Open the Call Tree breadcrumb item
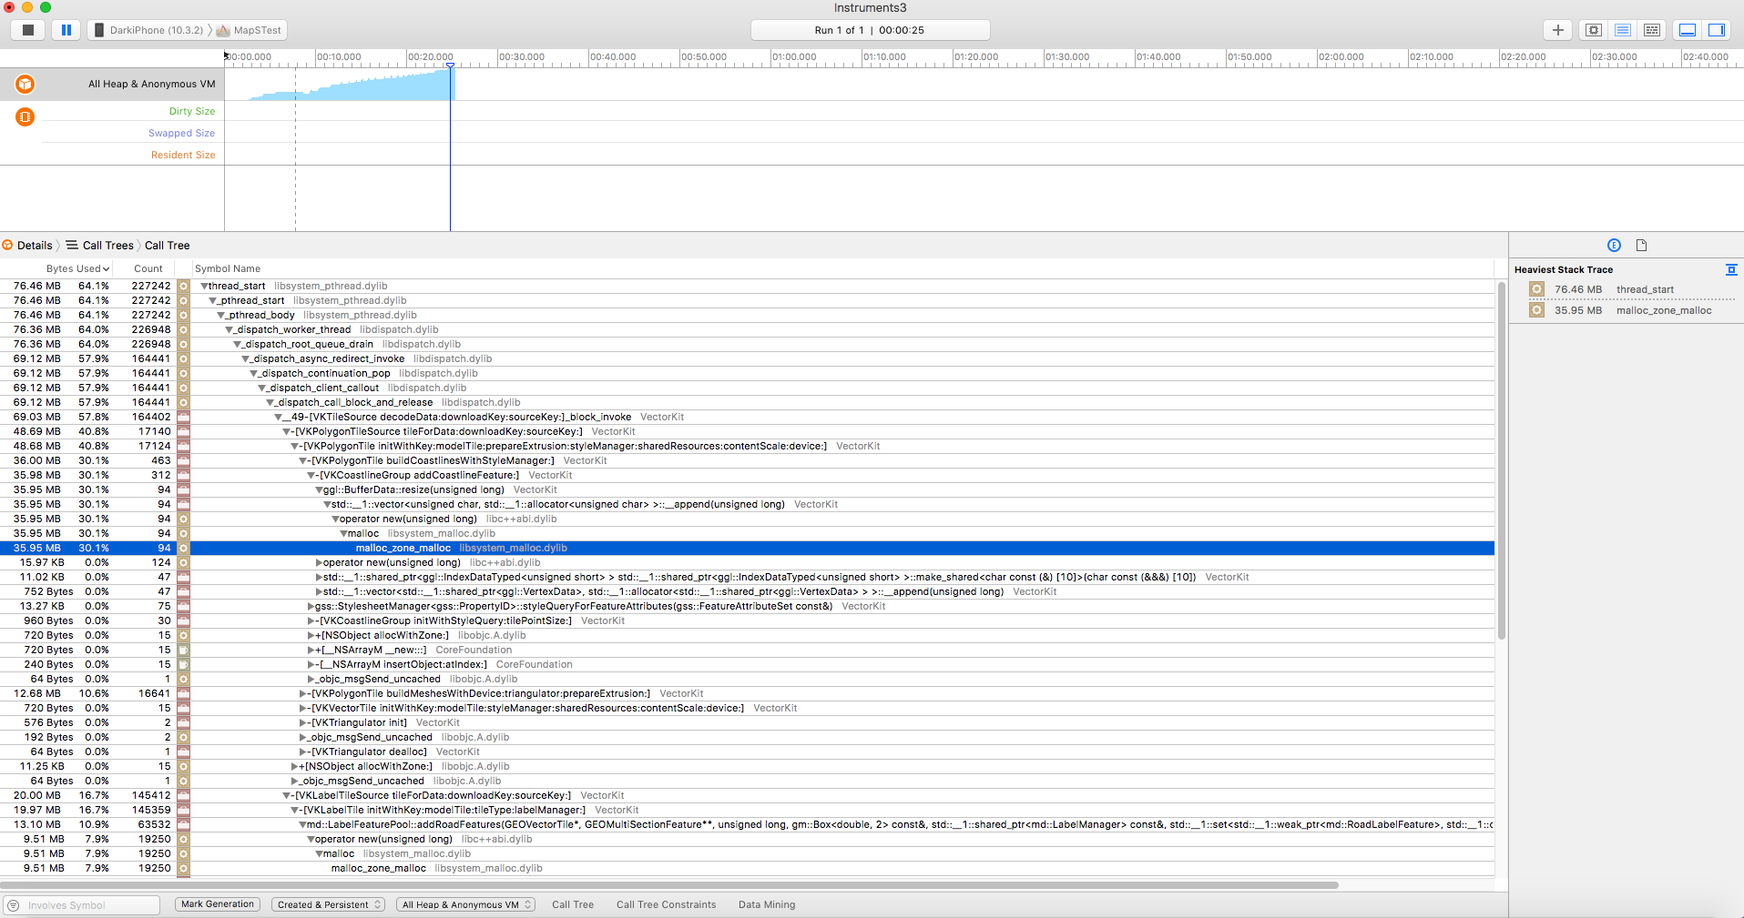 [168, 246]
